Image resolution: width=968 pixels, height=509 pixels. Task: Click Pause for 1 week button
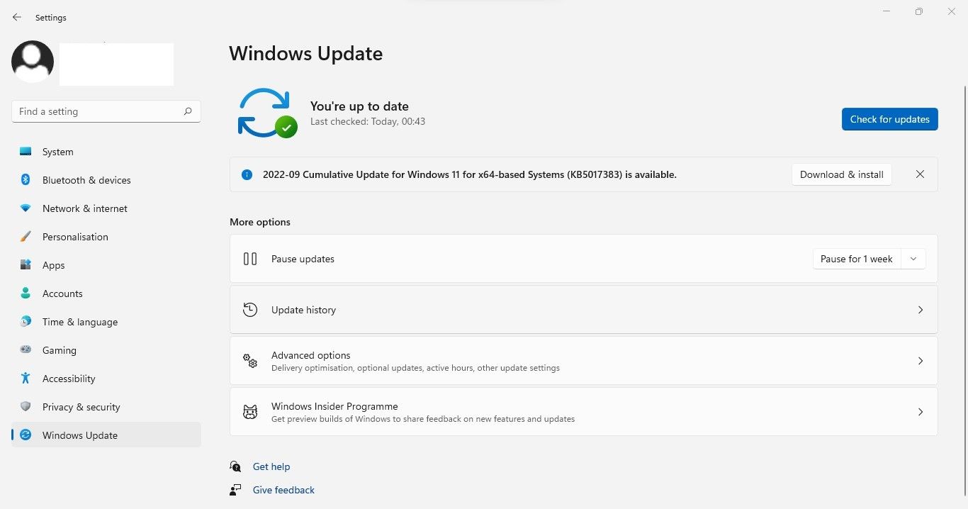tap(856, 259)
